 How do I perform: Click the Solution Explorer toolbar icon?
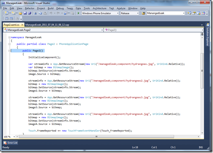coord(189,13)
